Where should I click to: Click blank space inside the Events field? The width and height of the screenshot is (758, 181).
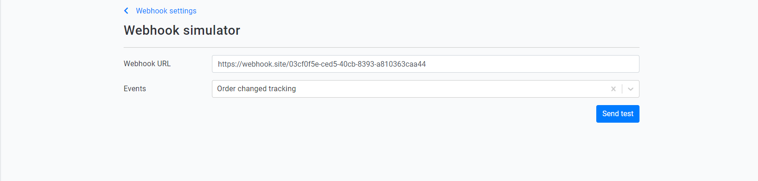451,89
